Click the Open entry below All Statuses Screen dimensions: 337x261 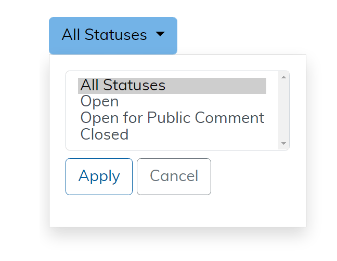tap(100, 102)
